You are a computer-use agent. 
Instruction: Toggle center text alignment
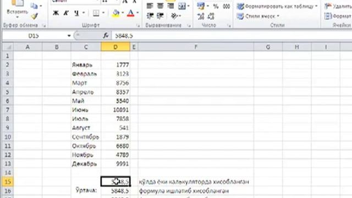click(x=160, y=5)
